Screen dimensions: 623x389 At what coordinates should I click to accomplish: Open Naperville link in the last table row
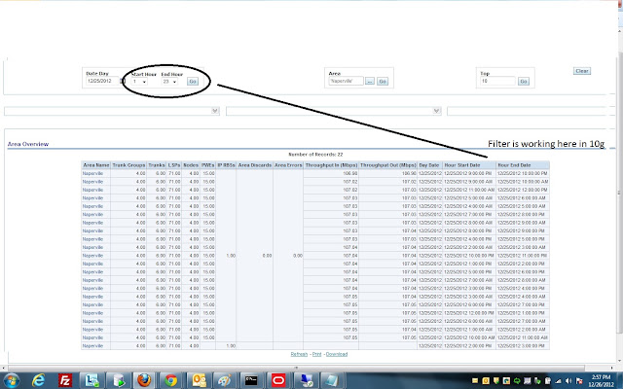pos(92,346)
